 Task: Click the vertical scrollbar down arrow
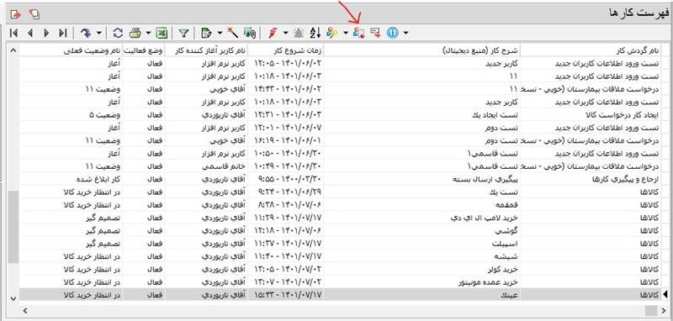click(x=13, y=298)
